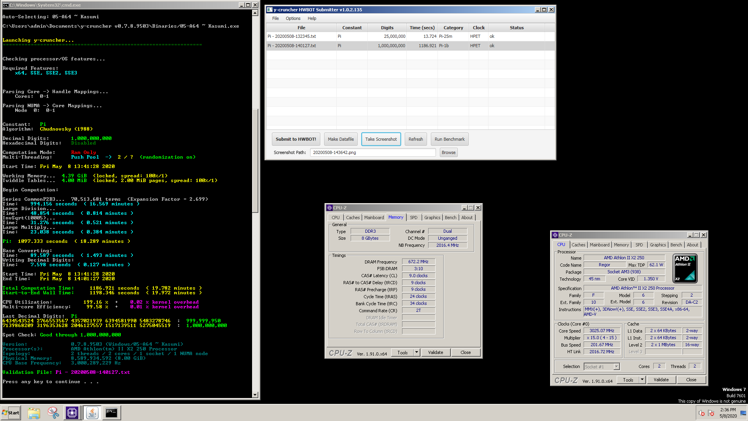Open the Socket #1 selection dropdown
The height and width of the screenshot is (421, 748).
coord(616,366)
